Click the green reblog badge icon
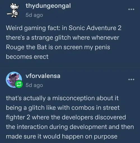140x143 pixels. (x=19, y=84)
